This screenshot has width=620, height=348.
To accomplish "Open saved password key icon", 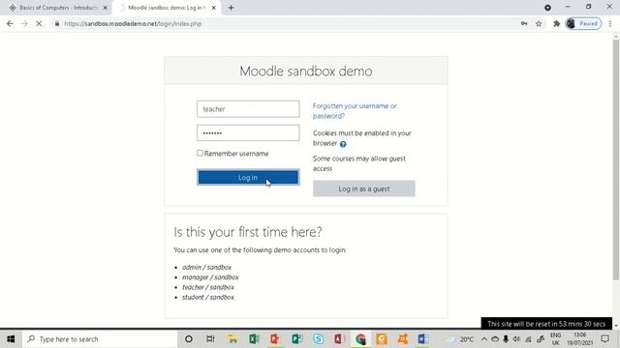I will click(x=524, y=23).
